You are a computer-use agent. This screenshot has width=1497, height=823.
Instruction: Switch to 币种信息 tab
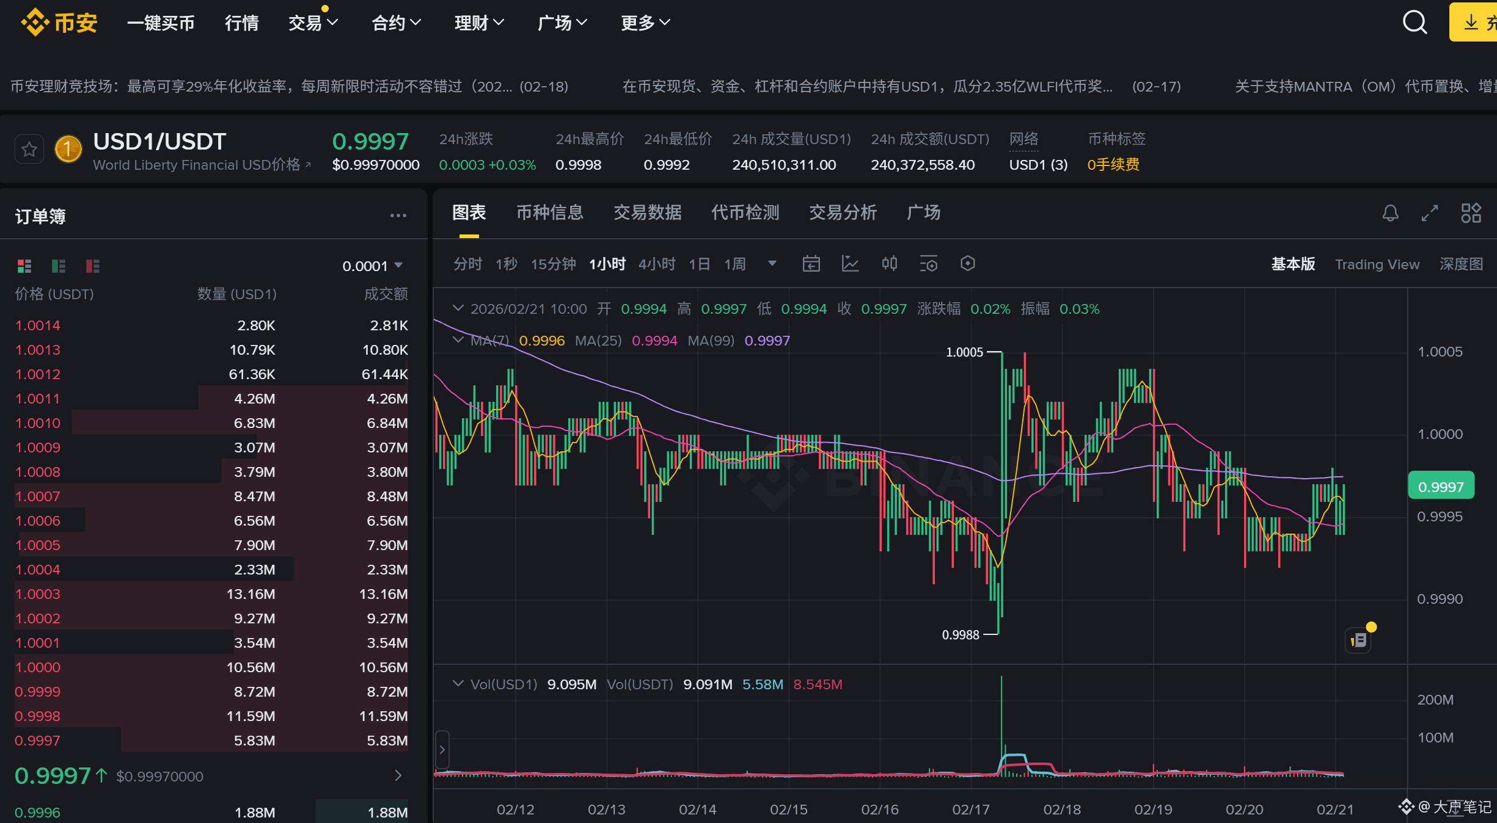click(549, 212)
